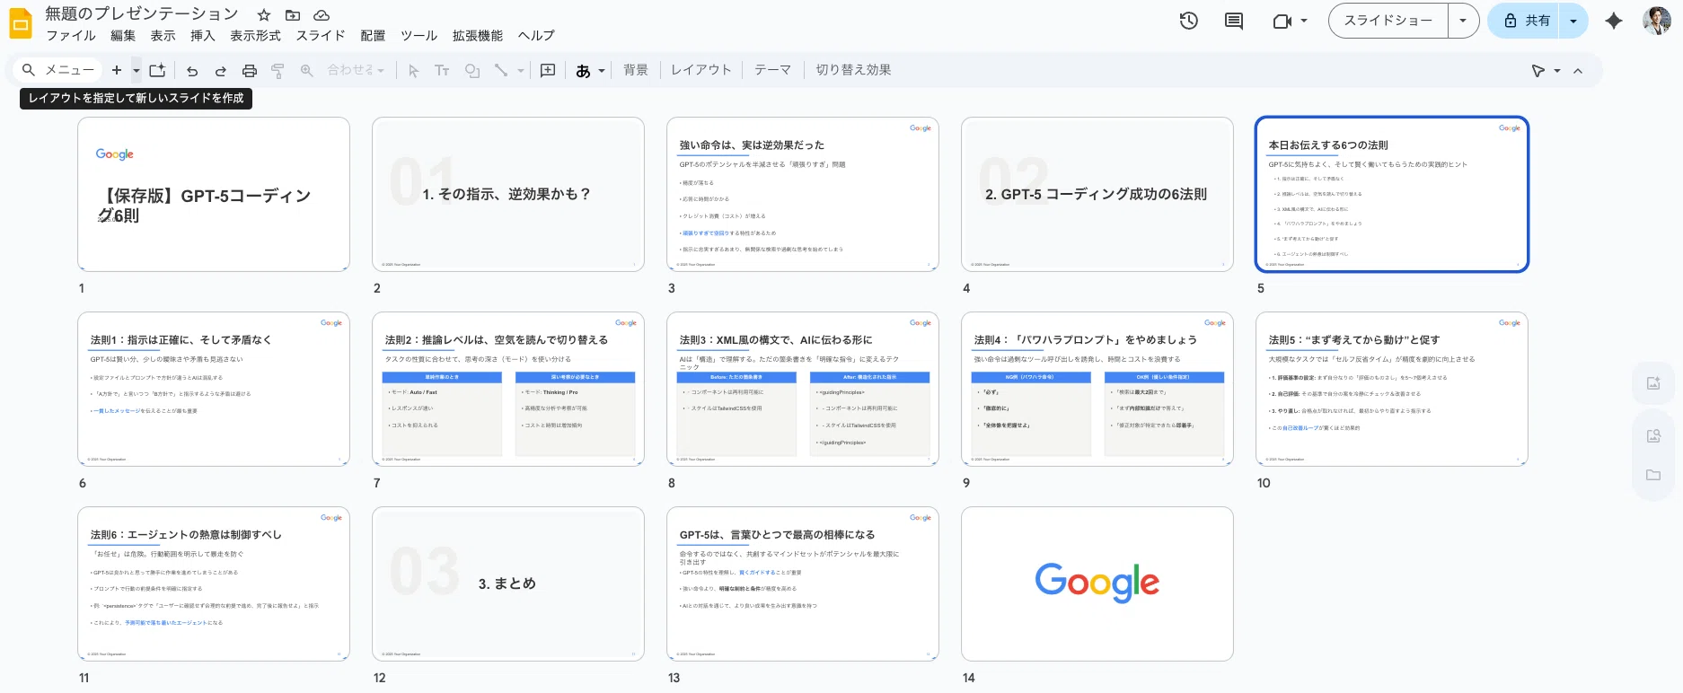Screen dimensions: 1683x693
Task: Open the あ input tools dropdown
Action: pos(591,70)
